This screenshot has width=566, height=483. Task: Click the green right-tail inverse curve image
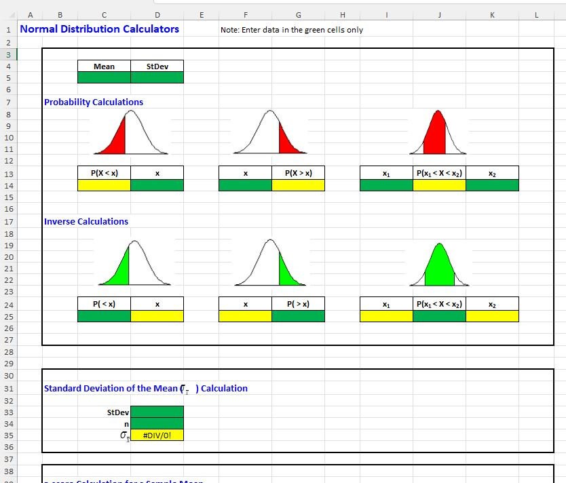[x=270, y=265]
